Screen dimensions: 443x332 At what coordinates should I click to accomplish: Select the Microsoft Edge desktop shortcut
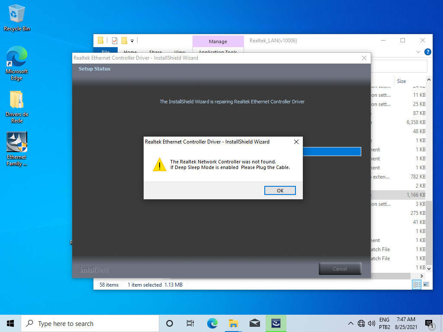coord(17,63)
